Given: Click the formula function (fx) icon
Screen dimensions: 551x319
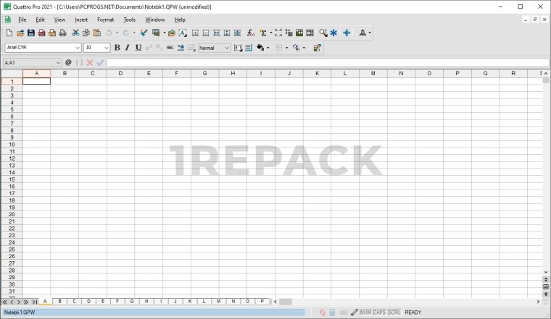Looking at the screenshot, I should tap(250, 33).
